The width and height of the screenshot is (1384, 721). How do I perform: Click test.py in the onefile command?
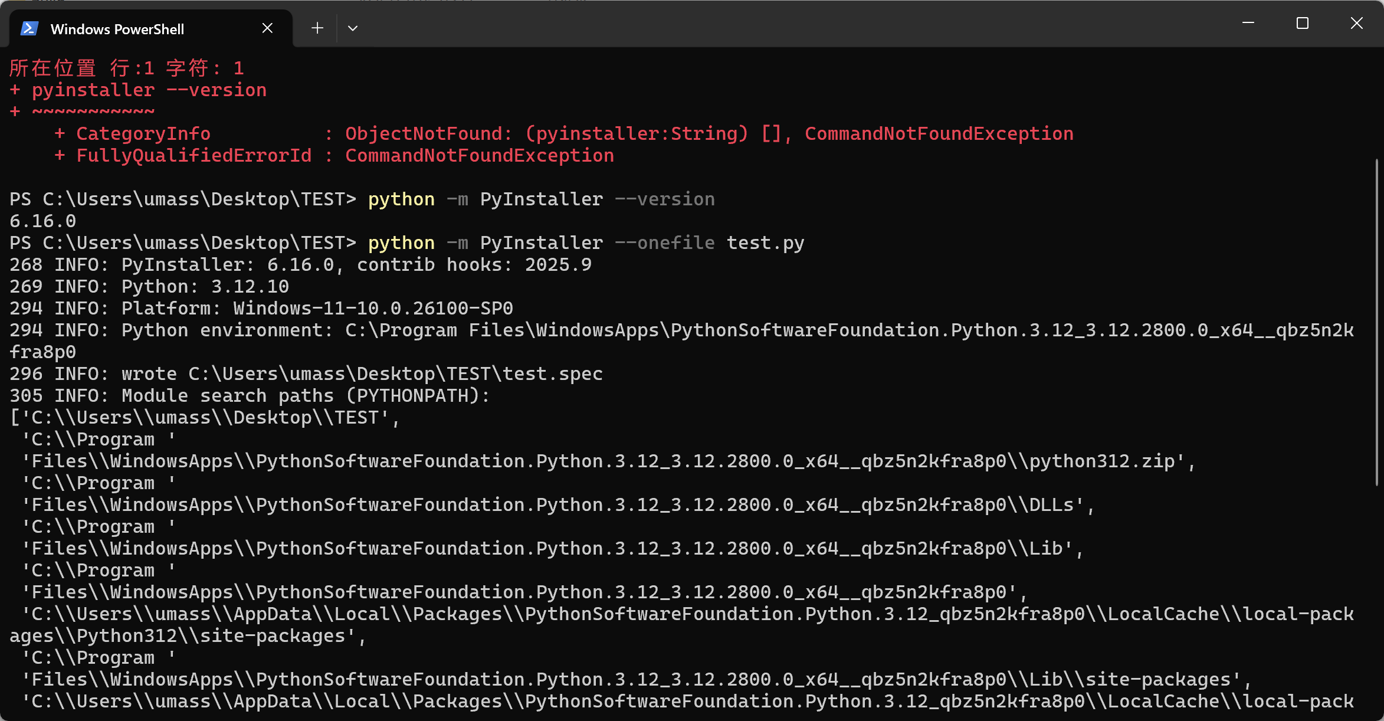point(765,243)
